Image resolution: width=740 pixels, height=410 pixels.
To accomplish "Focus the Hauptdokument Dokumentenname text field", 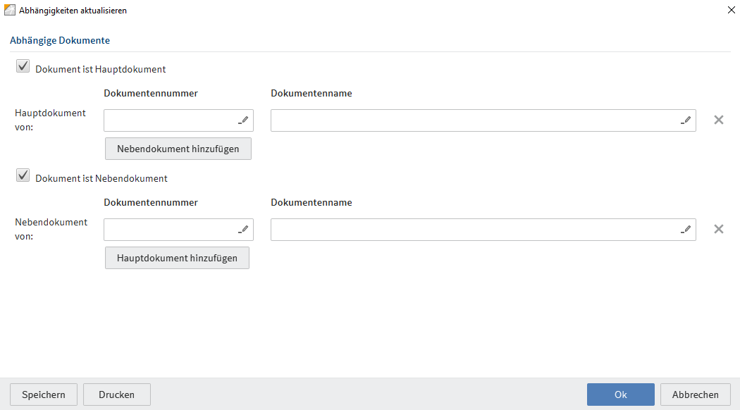I will [x=472, y=120].
